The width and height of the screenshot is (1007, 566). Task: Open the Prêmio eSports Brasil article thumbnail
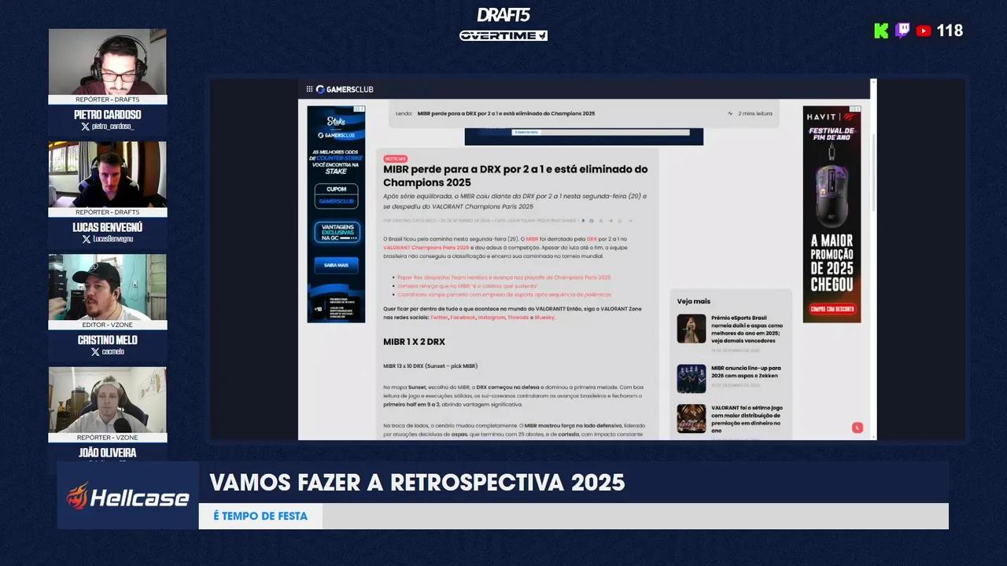pyautogui.click(x=692, y=329)
